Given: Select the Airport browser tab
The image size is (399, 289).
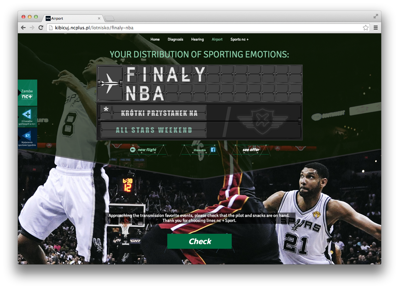Looking at the screenshot, I should (x=73, y=18).
